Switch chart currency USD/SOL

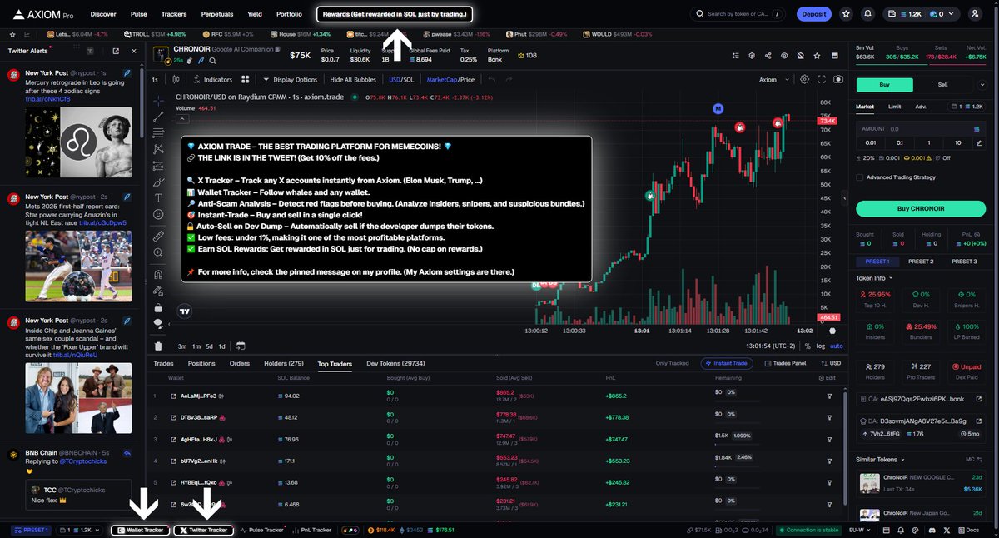point(400,80)
